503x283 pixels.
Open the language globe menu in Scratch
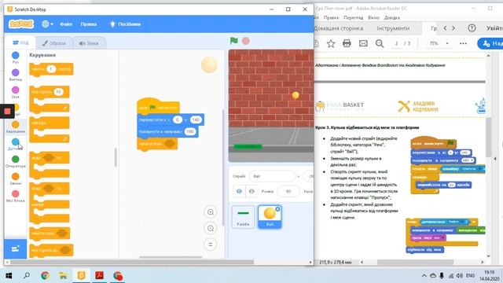point(47,24)
